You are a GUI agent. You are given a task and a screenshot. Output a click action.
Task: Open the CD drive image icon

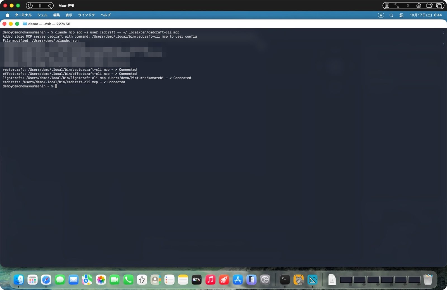tap(419, 6)
